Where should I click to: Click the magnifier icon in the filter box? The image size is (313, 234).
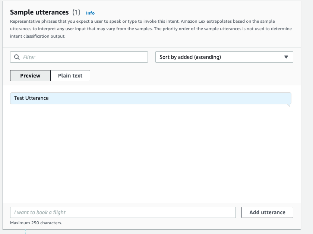17,57
